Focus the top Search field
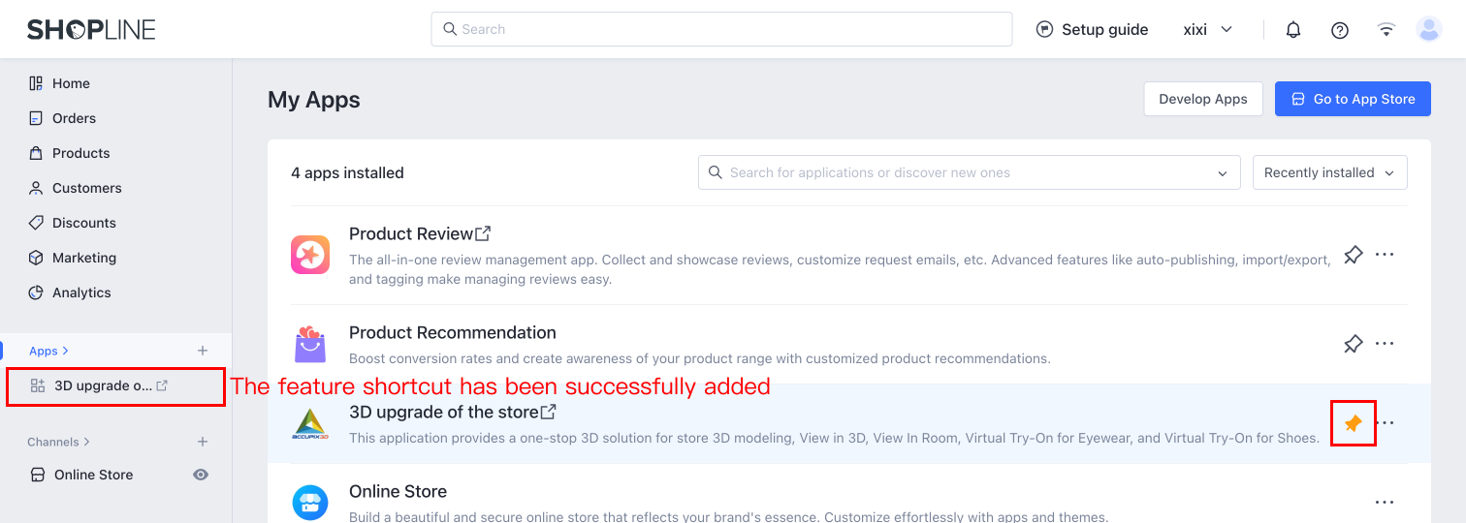Viewport: 1466px width, 523px height. 721,29
